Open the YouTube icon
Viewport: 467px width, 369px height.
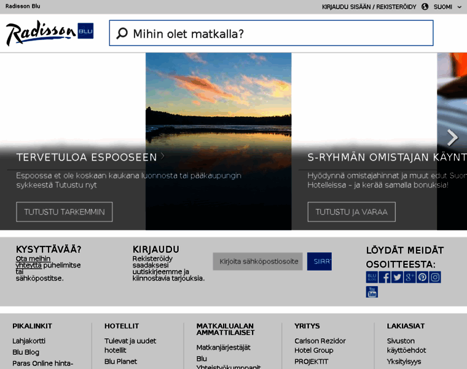point(372,292)
